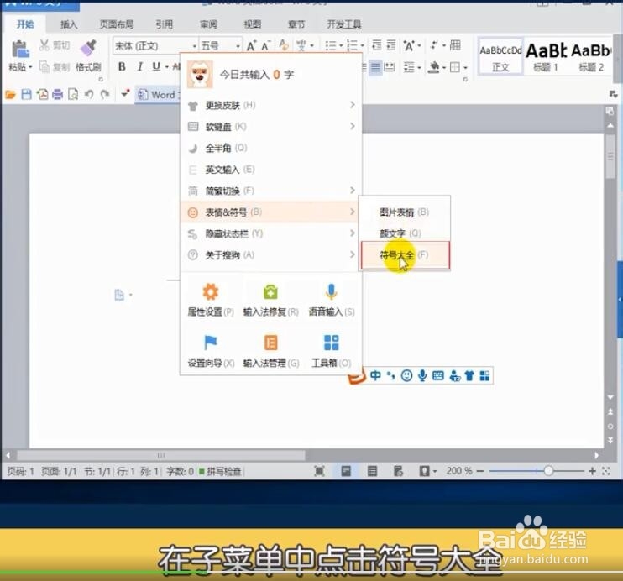
Task: Click 语音输入 microphone button
Action: pyautogui.click(x=332, y=300)
